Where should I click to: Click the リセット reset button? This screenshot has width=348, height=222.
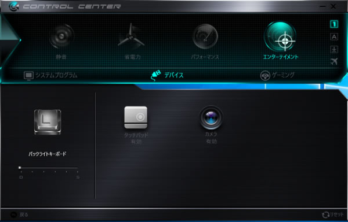point(333,214)
